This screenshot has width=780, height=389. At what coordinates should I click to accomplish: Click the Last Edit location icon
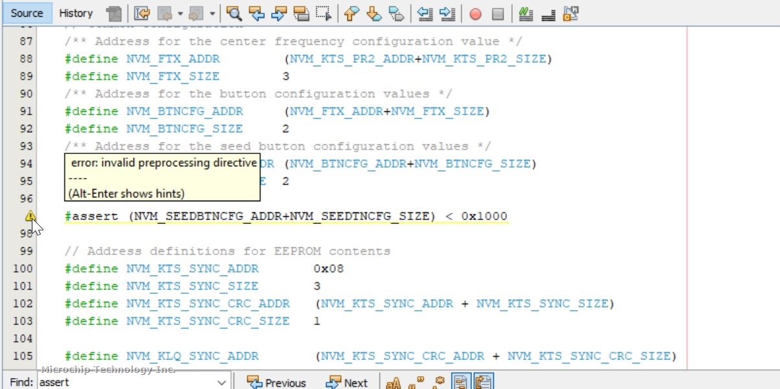(x=142, y=13)
